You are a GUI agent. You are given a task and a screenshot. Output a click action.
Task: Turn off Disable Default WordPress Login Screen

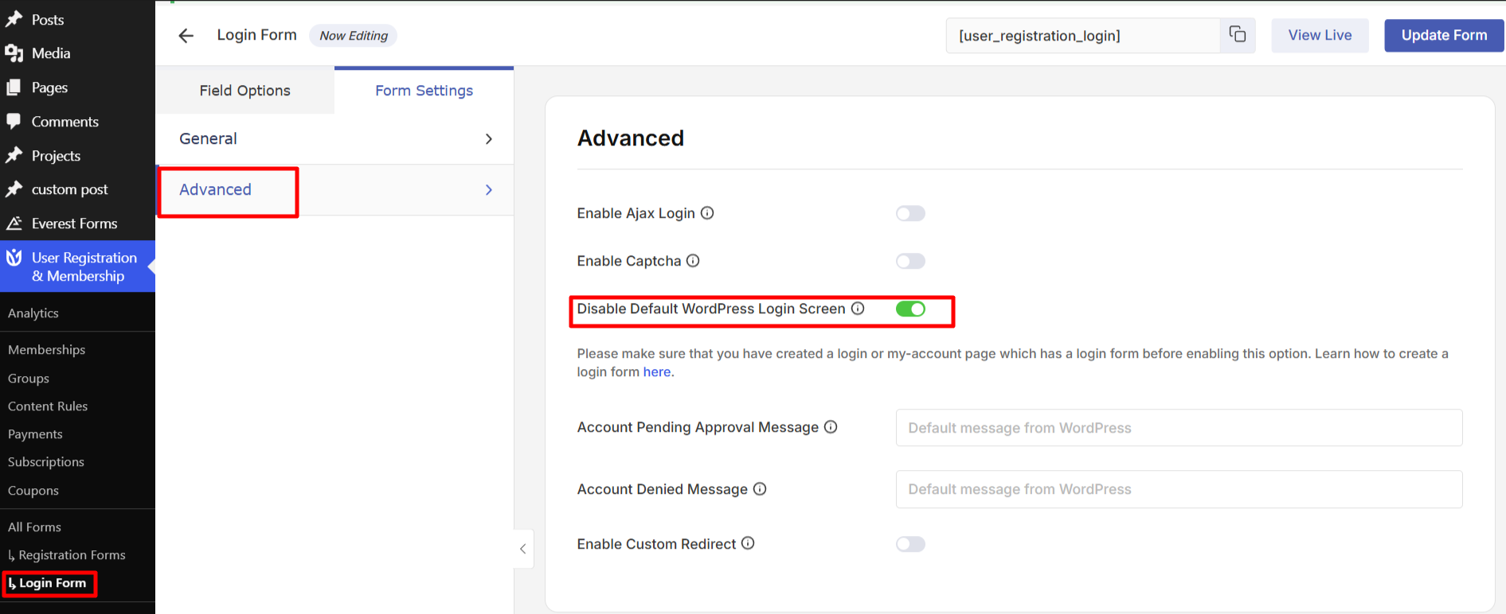click(910, 309)
